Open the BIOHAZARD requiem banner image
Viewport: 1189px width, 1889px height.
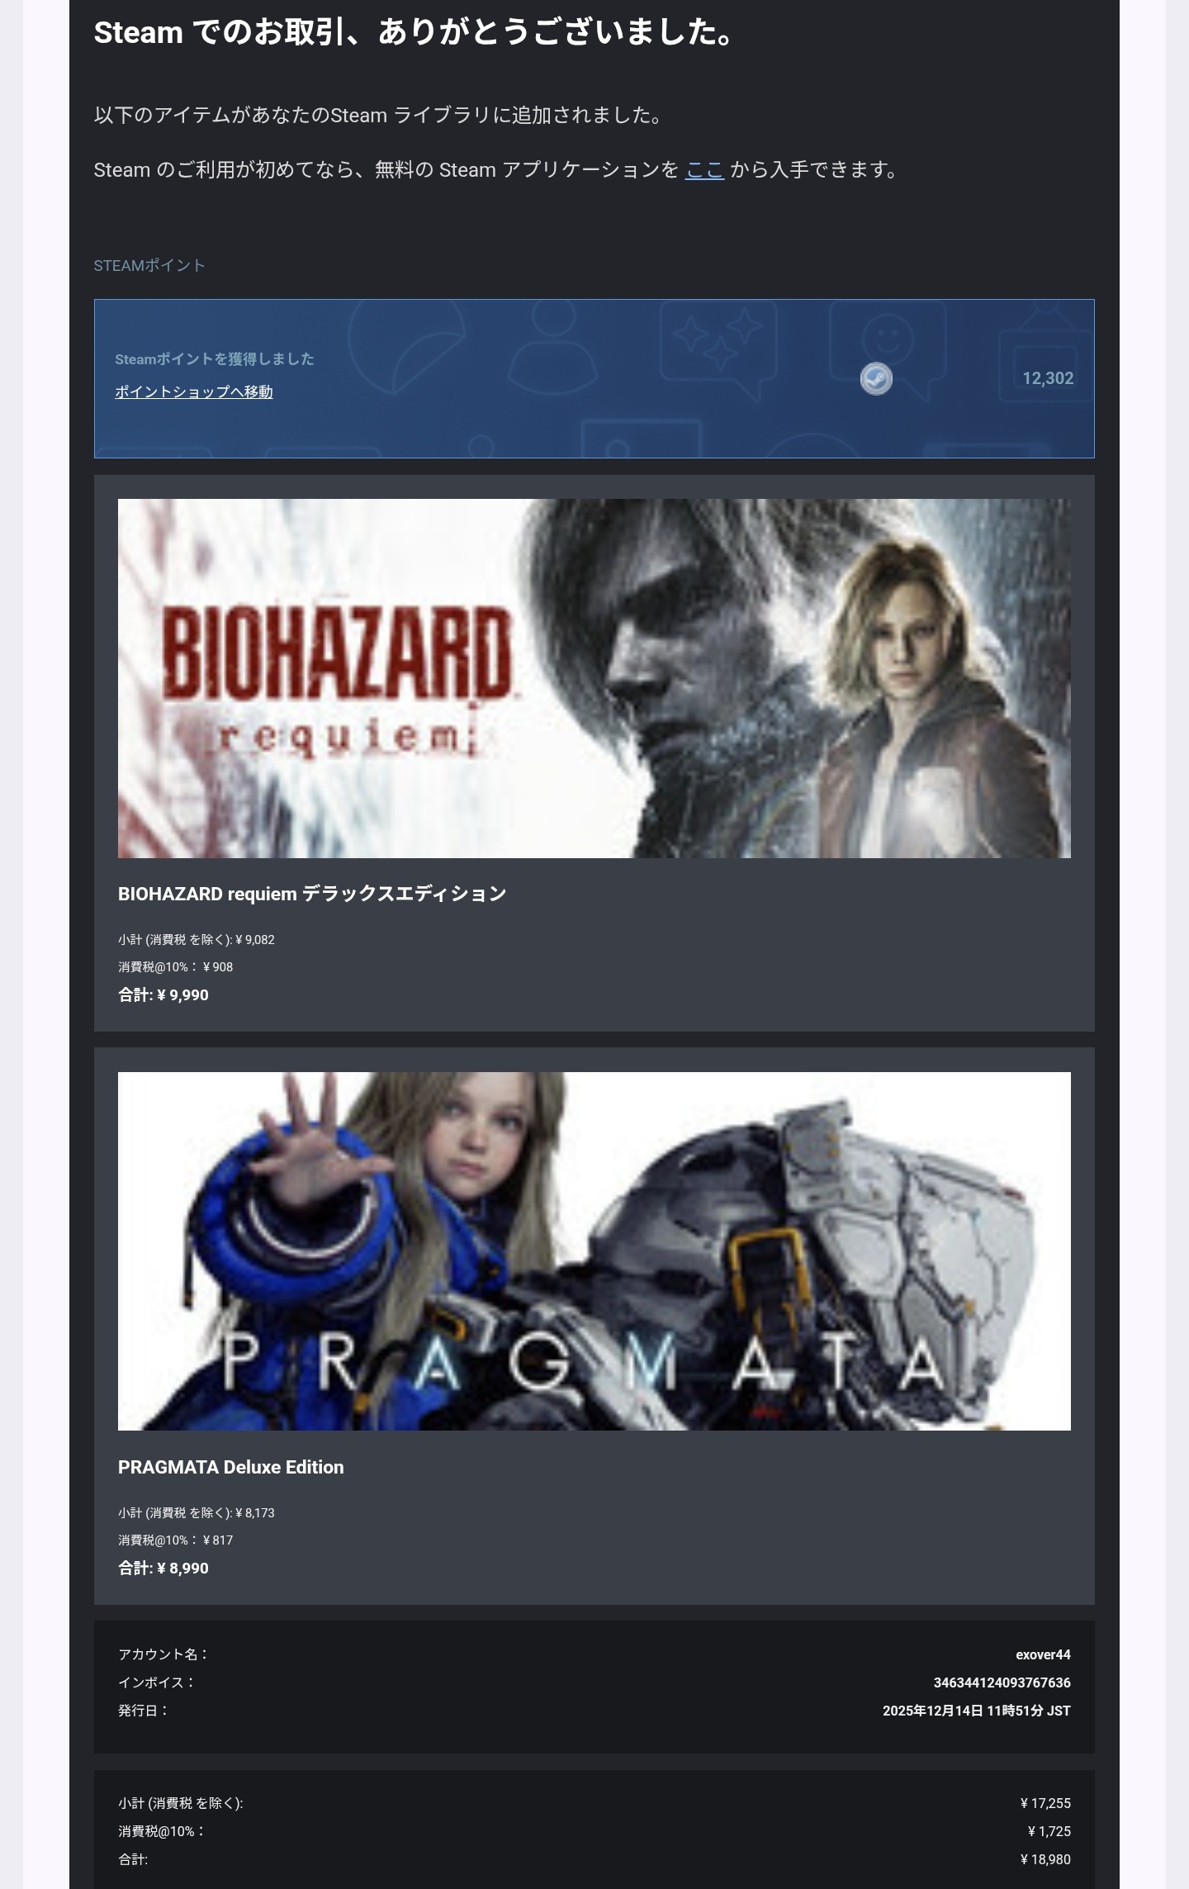point(594,678)
